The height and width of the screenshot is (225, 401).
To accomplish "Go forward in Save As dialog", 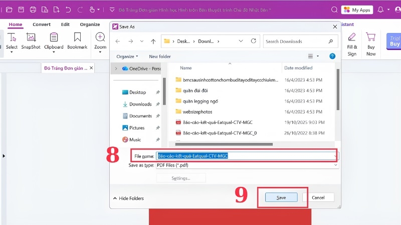I will click(131, 41).
